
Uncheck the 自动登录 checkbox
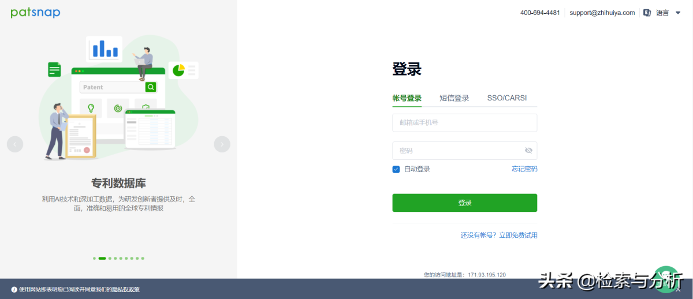tap(396, 169)
